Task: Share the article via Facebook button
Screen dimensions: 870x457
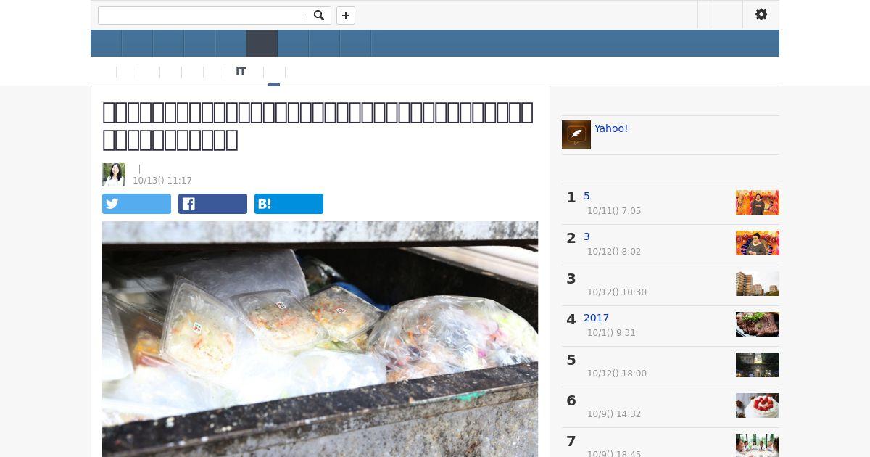Action: (x=212, y=204)
